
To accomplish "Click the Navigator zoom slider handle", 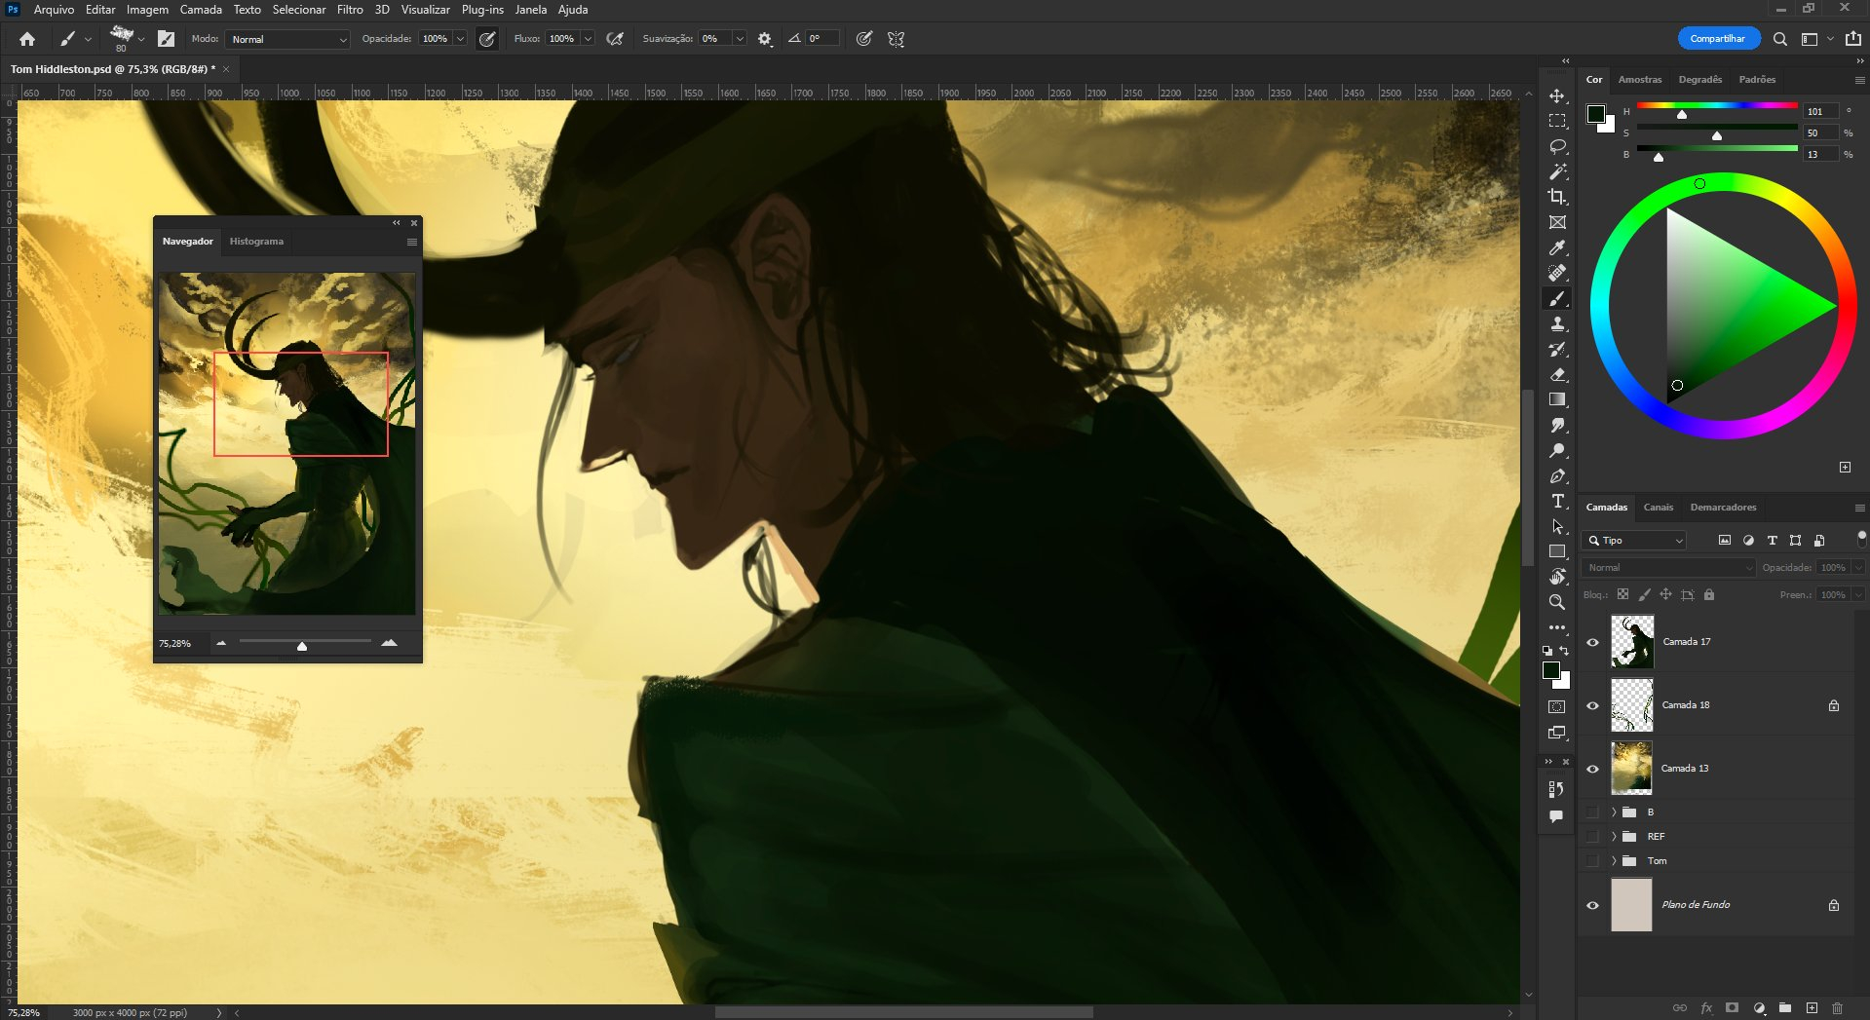I will point(302,646).
